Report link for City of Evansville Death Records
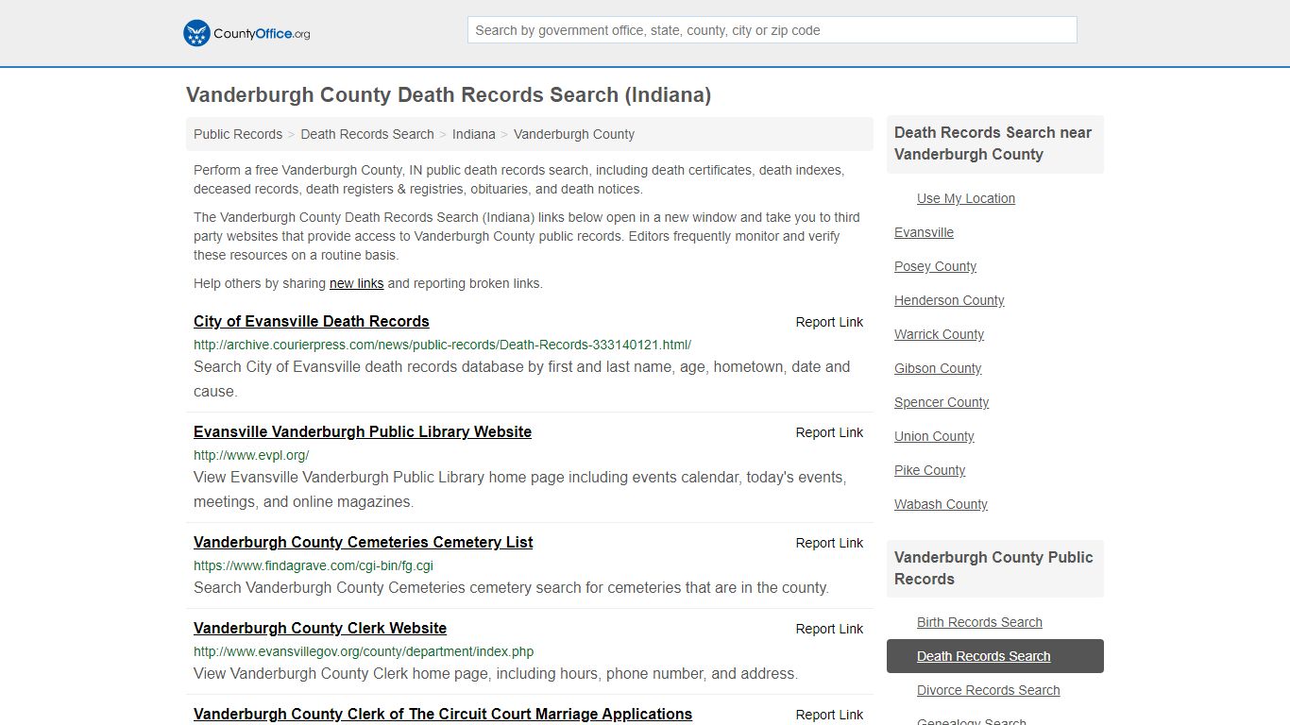Image resolution: width=1290 pixels, height=725 pixels. [829, 322]
